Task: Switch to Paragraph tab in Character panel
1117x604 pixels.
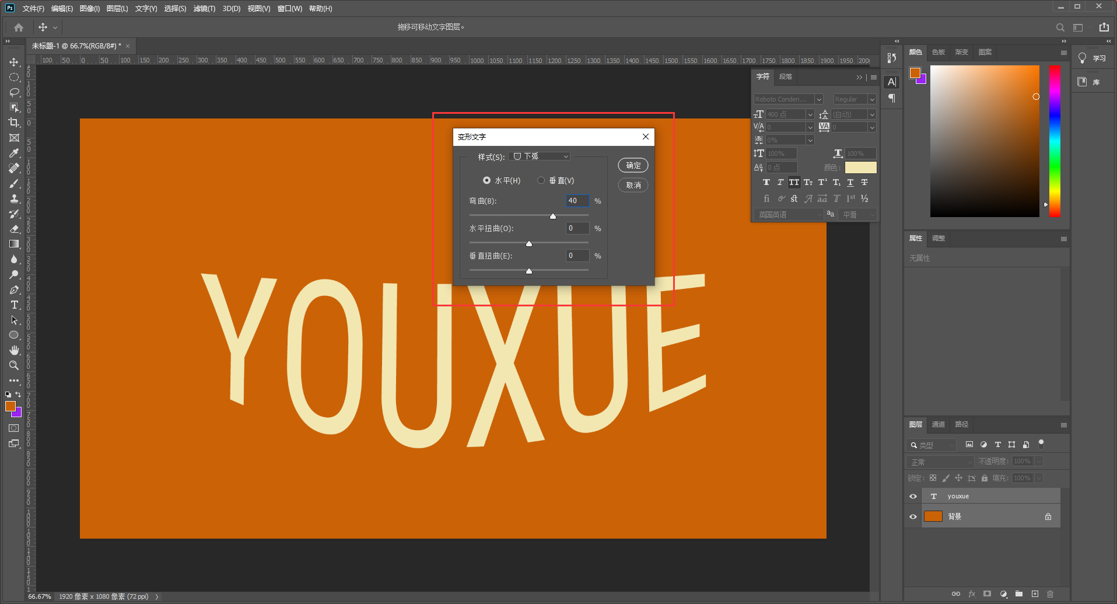Action: pyautogui.click(x=786, y=77)
